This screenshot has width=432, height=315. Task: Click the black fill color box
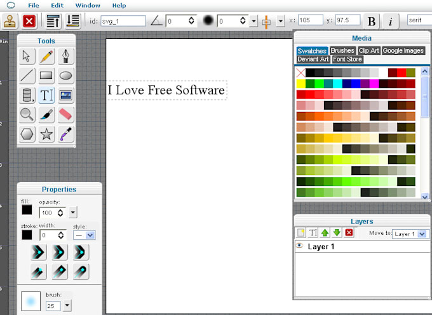(x=27, y=209)
